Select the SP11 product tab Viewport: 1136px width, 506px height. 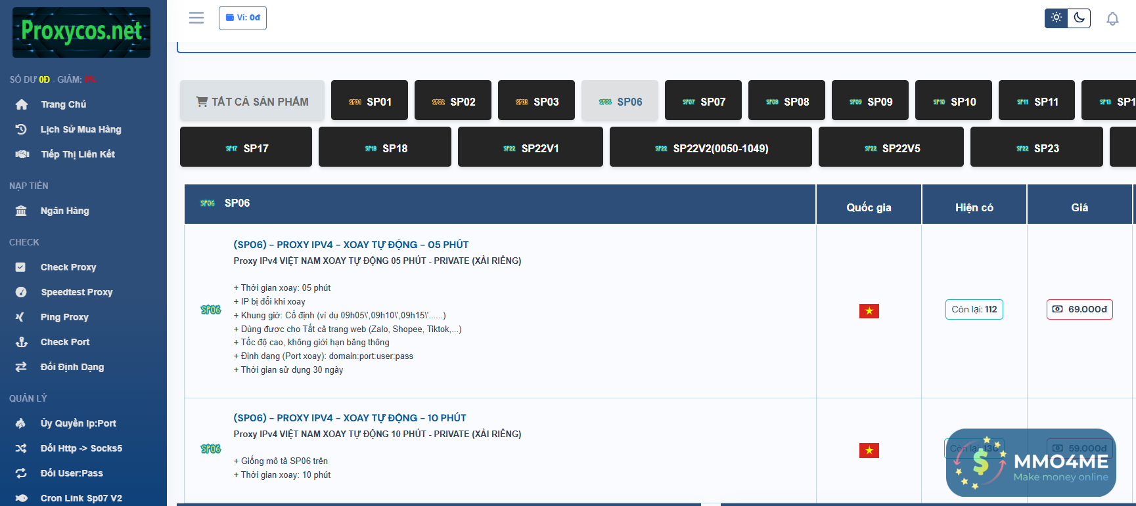point(1037,100)
